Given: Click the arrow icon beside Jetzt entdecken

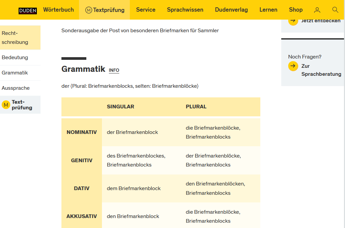Looking at the screenshot, I should (293, 21).
